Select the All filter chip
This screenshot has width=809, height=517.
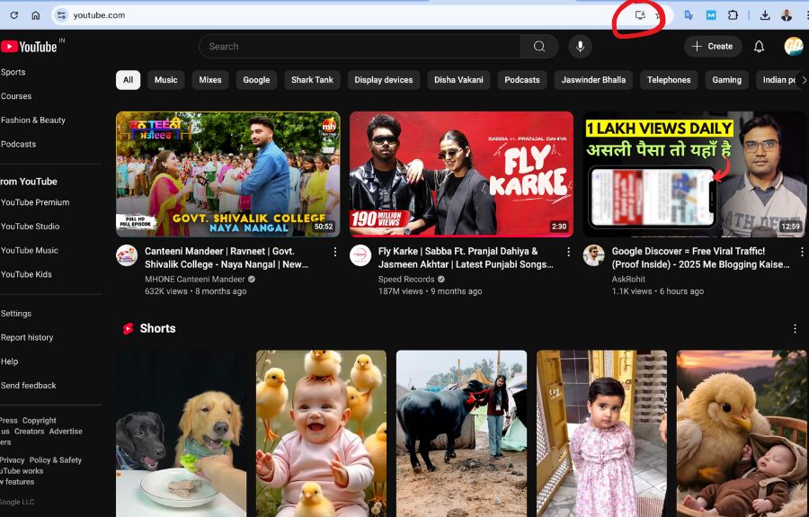tap(128, 80)
